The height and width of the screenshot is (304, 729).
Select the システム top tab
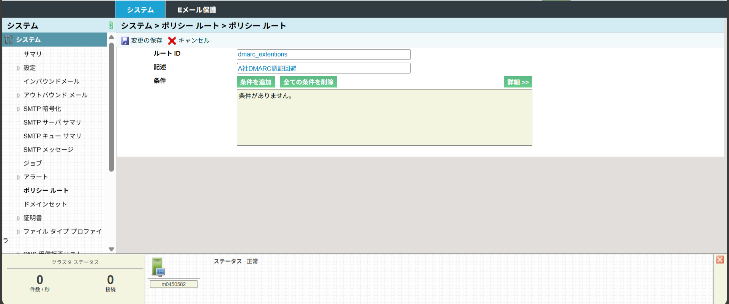[x=140, y=10]
